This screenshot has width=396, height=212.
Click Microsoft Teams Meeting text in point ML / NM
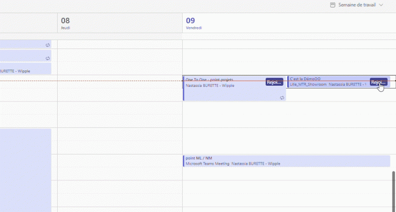pos(208,164)
